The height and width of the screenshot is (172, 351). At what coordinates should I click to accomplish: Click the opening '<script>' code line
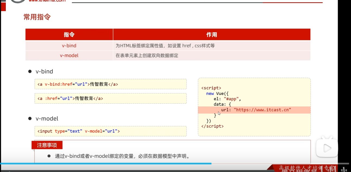pyautogui.click(x=211, y=88)
